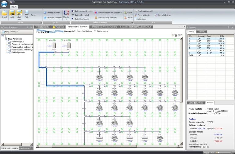This screenshot has width=235, height=154.
Task: Click the Tisk printer icon
Action: click(27, 13)
